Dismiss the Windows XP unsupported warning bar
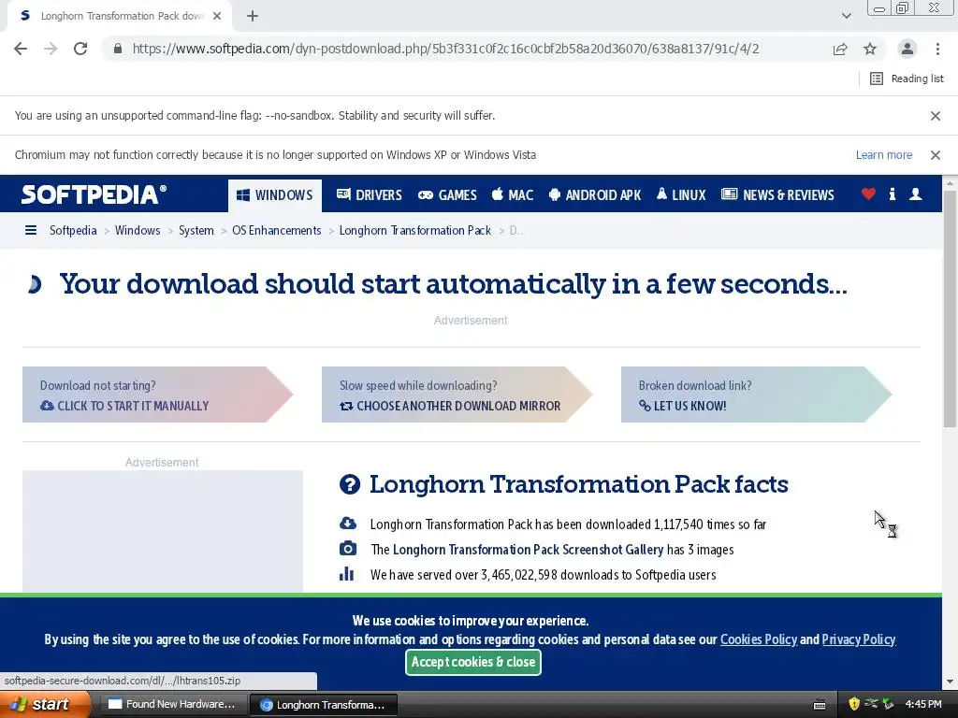Viewport: 958px width, 718px height. (x=935, y=155)
